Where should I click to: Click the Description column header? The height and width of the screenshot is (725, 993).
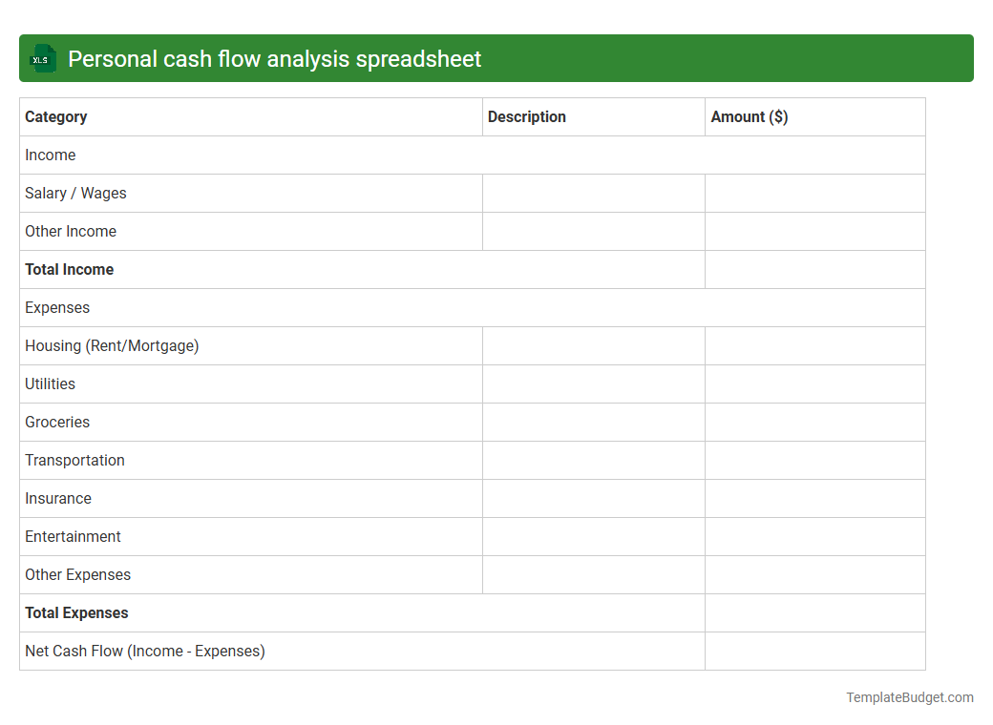click(x=526, y=116)
